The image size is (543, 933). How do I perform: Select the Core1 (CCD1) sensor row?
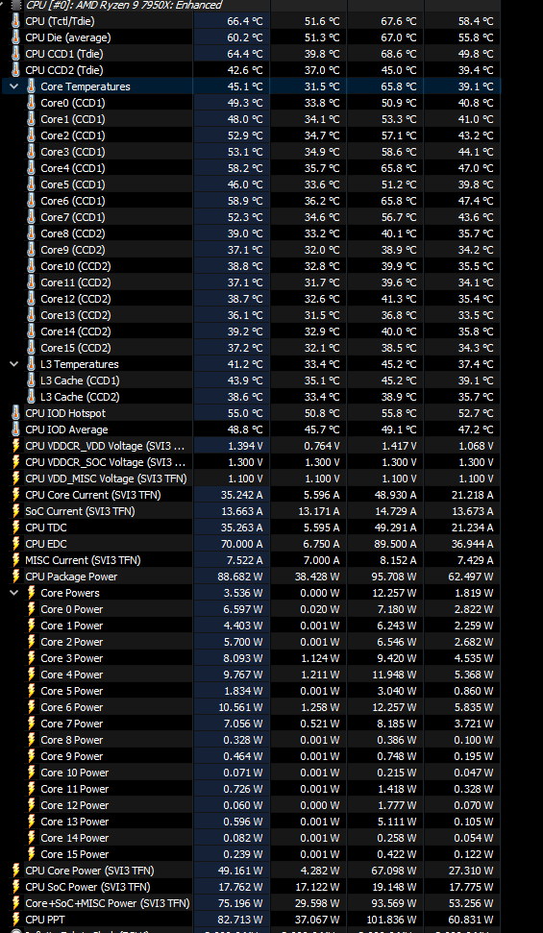coord(250,119)
